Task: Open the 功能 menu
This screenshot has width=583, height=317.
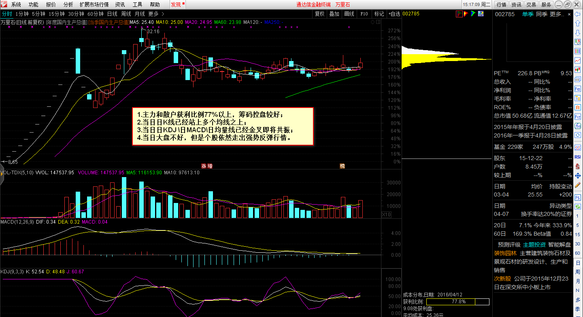Action: point(34,4)
